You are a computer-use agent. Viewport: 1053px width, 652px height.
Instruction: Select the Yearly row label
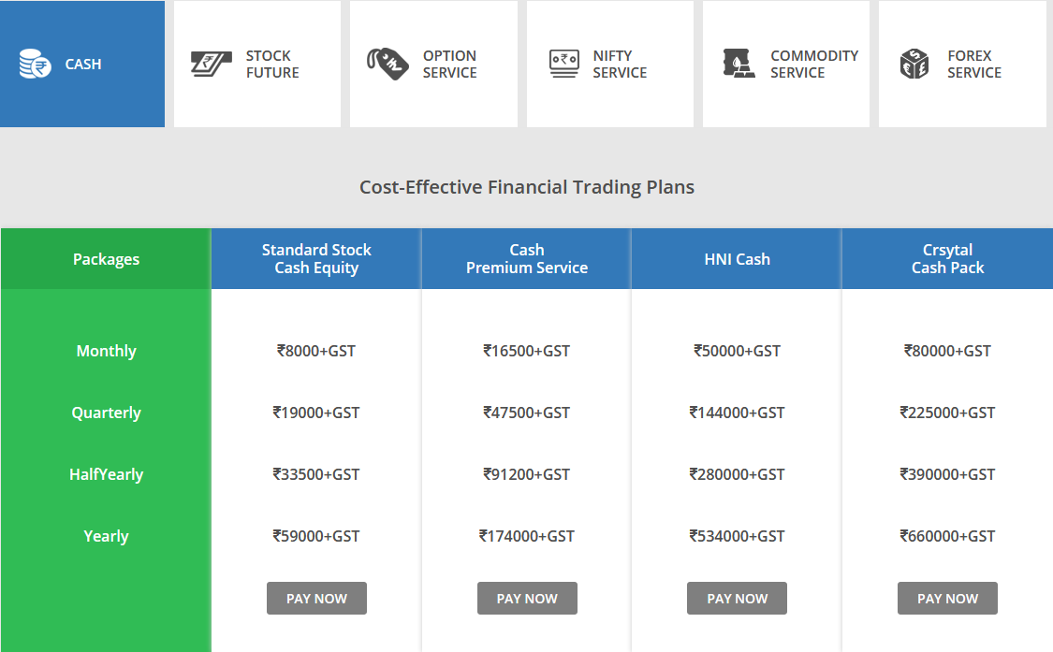coord(106,536)
